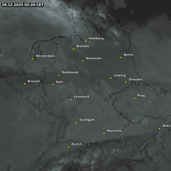Select the Dresden text label
The height and width of the screenshot is (171, 171).
(x=135, y=80)
